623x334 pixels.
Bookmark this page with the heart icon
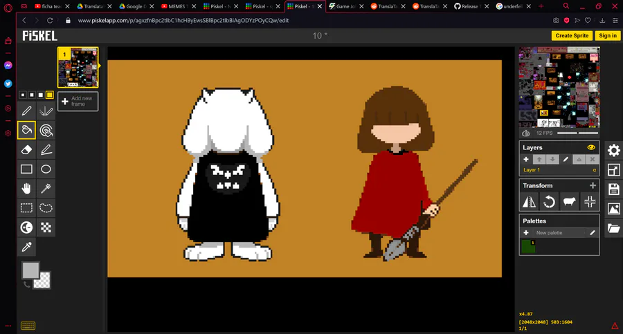click(588, 20)
